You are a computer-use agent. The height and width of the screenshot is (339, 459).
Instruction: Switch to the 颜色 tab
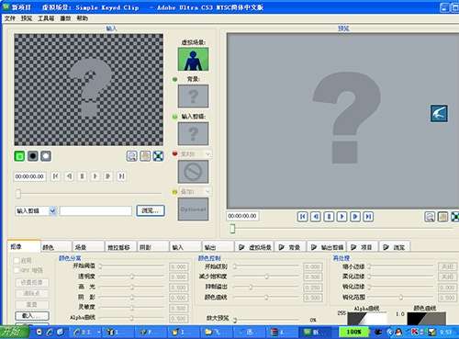[x=55, y=247]
